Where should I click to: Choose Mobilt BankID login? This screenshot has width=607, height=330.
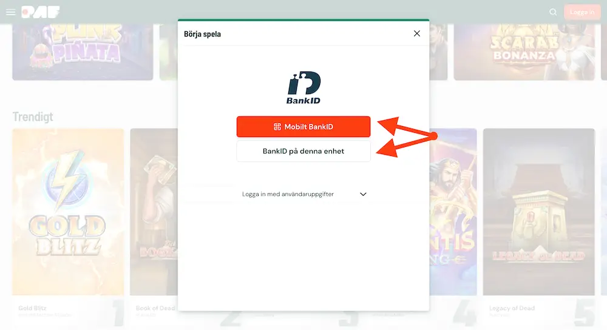coord(303,127)
